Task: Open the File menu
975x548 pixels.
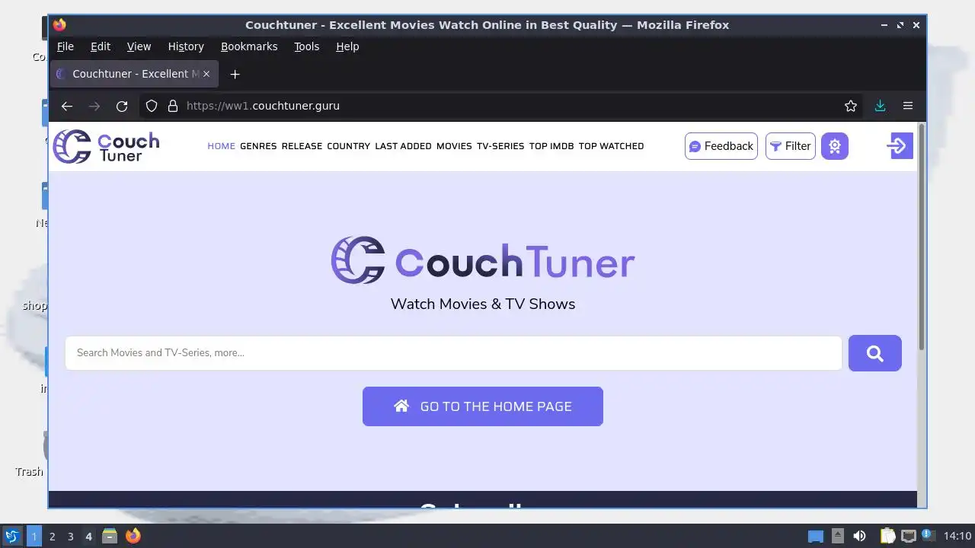Action: click(66, 46)
